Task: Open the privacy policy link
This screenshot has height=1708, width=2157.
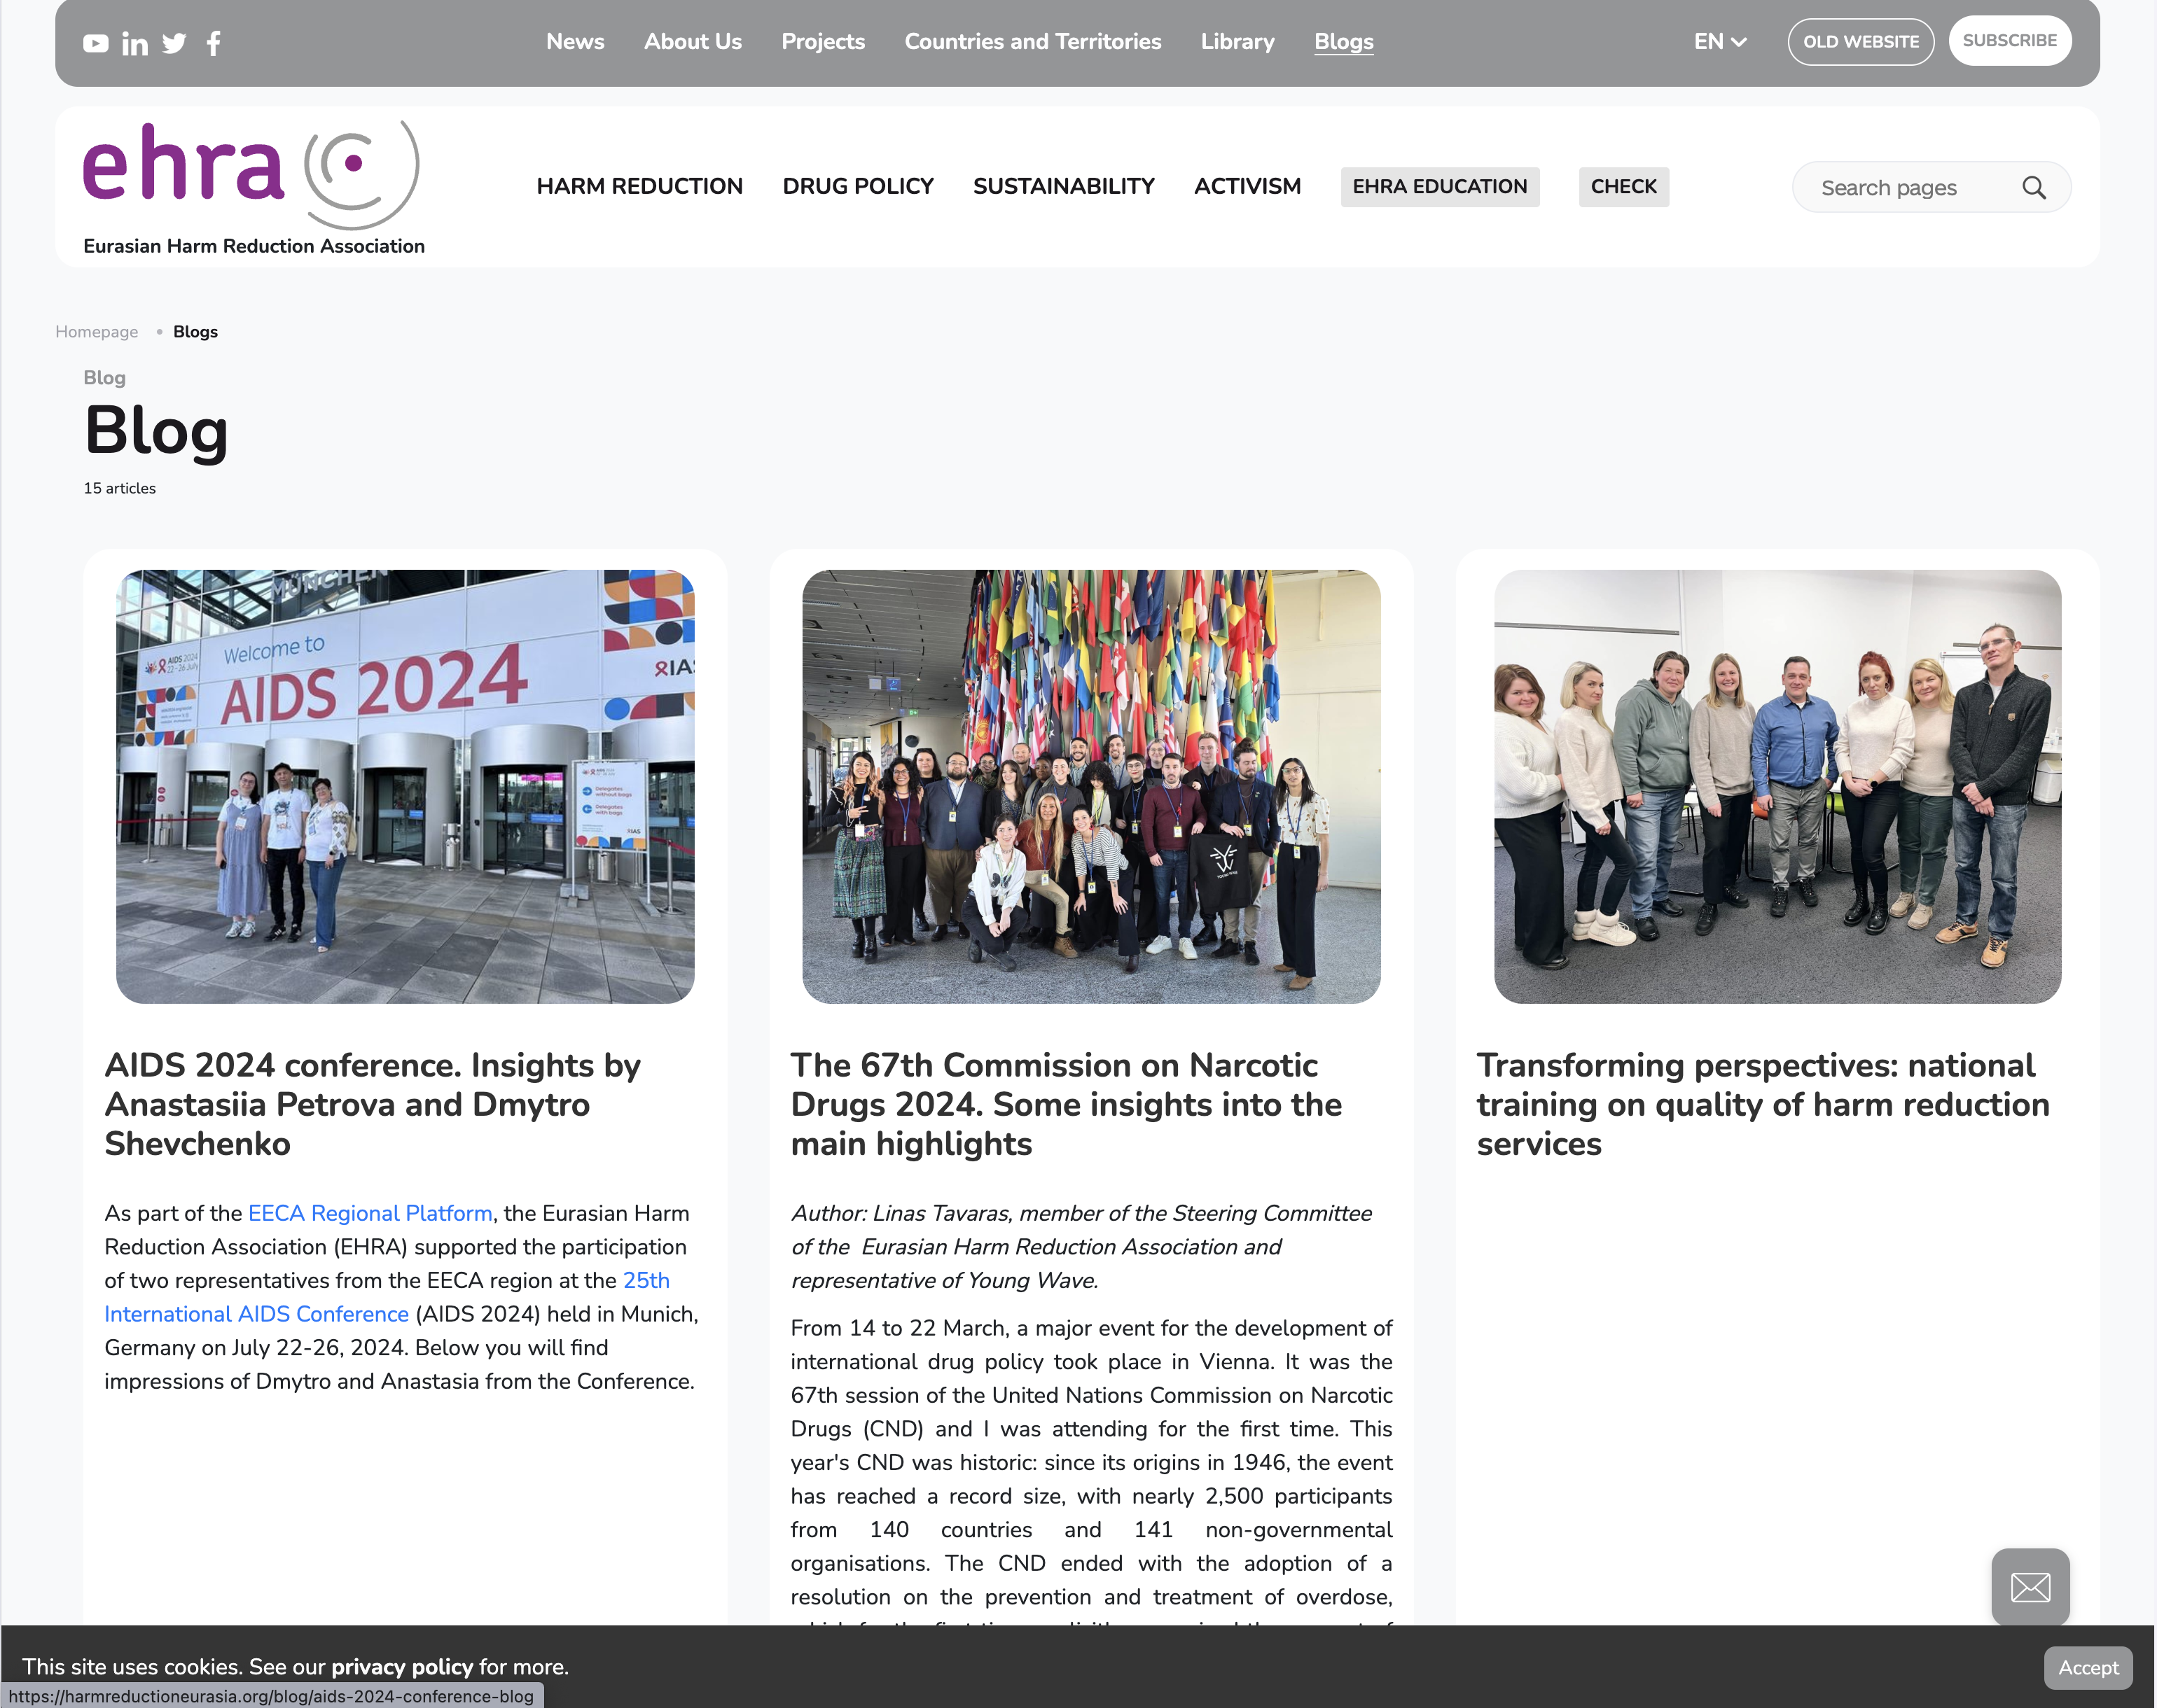Action: tap(402, 1667)
